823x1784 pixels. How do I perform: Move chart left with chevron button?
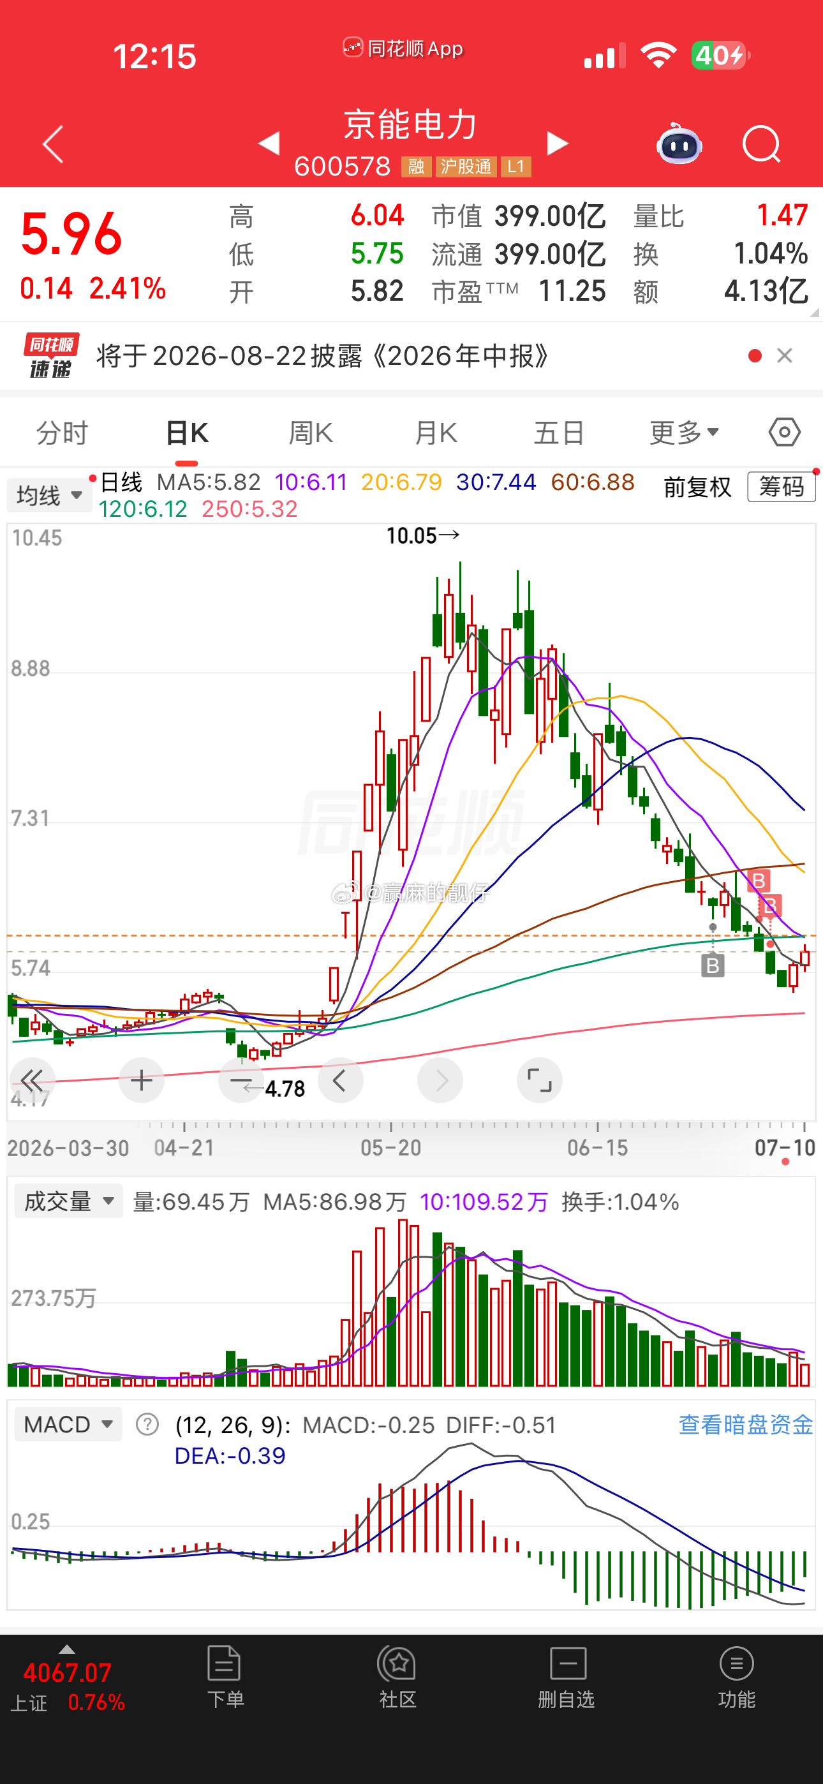340,1080
